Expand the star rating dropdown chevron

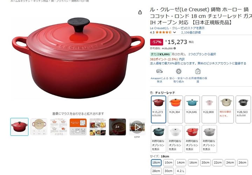(175, 32)
